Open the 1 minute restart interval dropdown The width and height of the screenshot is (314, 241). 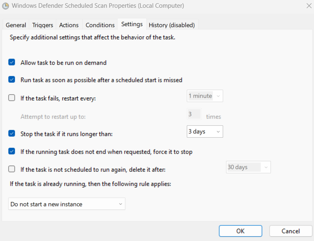tap(205, 96)
